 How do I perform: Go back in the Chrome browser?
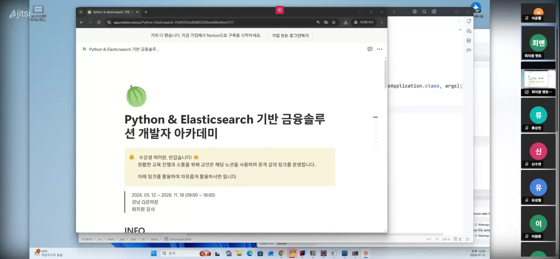click(81, 22)
